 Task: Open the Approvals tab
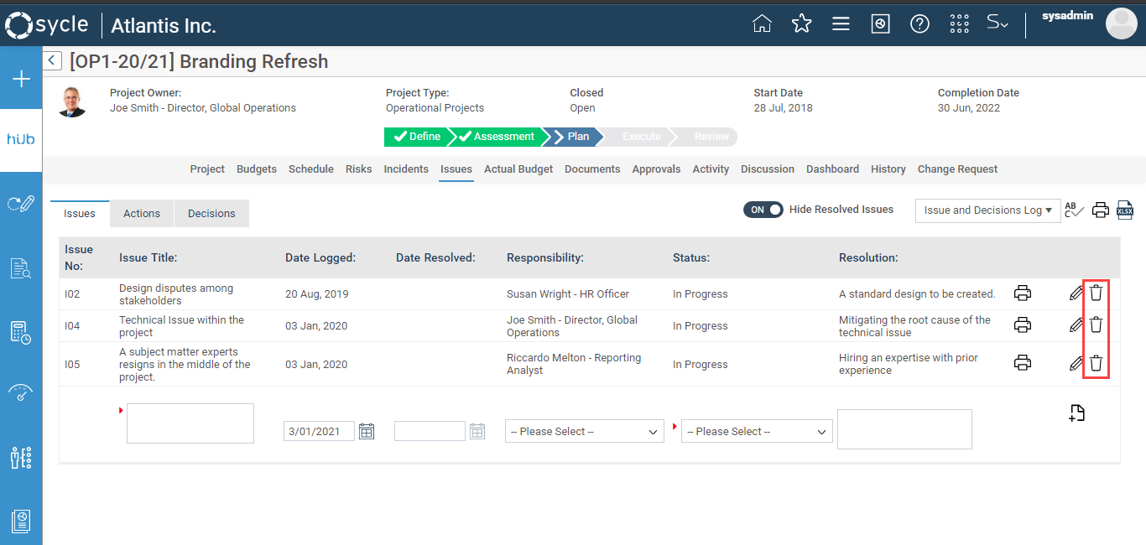(x=656, y=169)
